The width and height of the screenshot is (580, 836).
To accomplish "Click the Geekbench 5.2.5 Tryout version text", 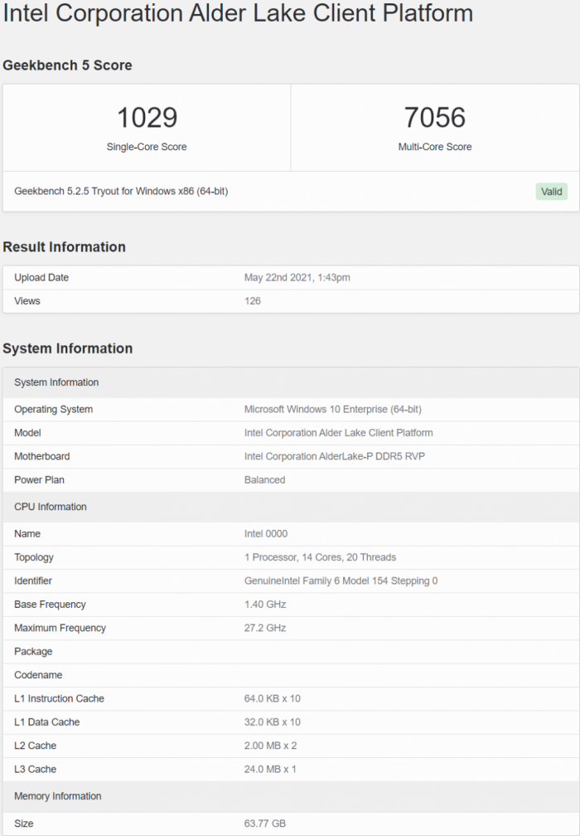I will pos(121,192).
